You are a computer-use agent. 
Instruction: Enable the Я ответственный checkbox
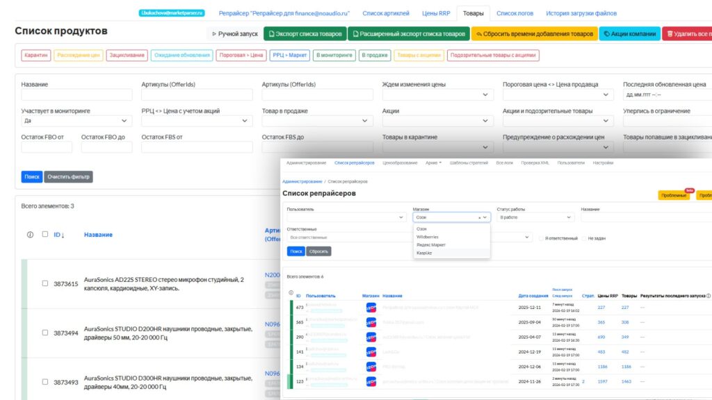[x=541, y=237]
